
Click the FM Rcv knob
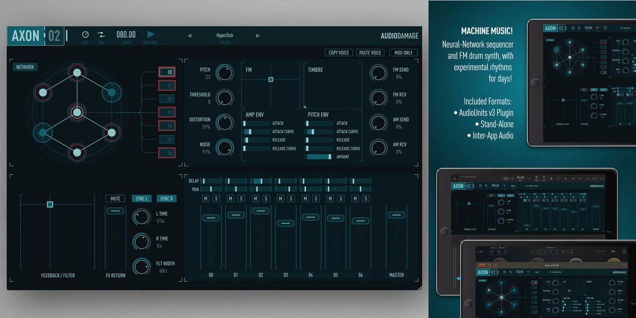pyautogui.click(x=378, y=97)
